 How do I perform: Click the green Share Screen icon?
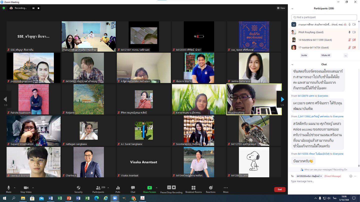click(149, 188)
